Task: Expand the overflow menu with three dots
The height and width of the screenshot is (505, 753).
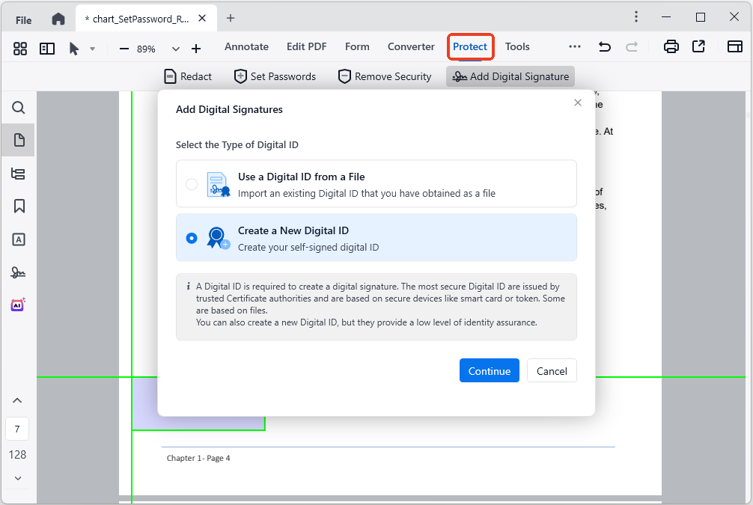Action: tap(575, 46)
